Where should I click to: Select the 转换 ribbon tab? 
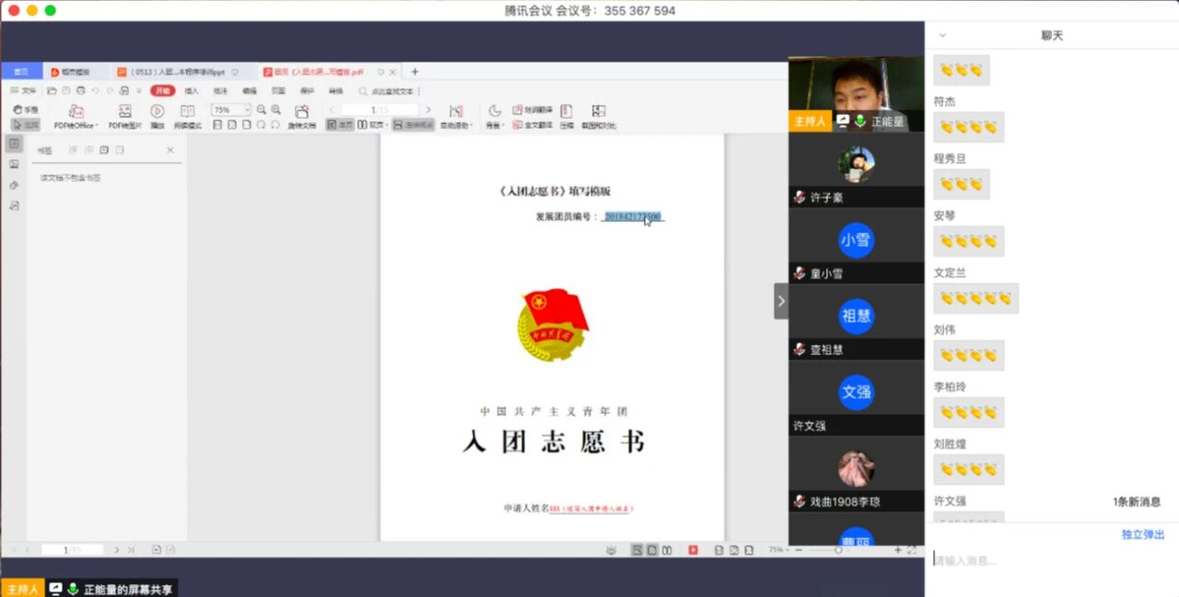336,91
